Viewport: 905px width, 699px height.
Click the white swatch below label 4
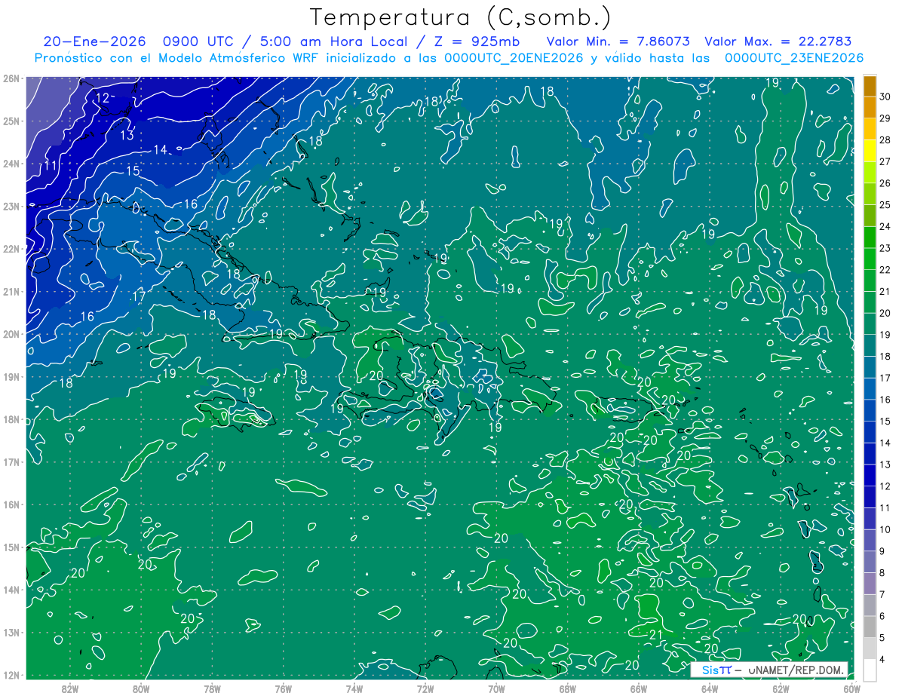tap(870, 670)
